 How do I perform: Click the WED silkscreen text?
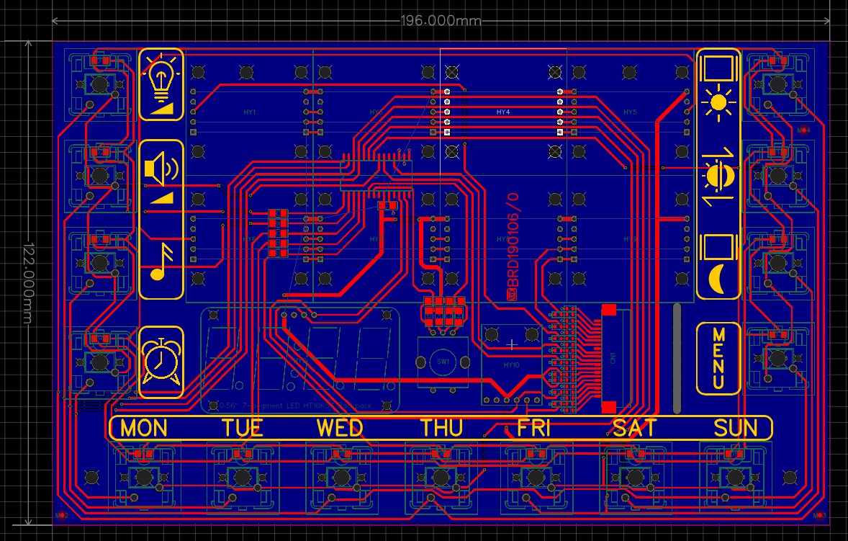[340, 429]
